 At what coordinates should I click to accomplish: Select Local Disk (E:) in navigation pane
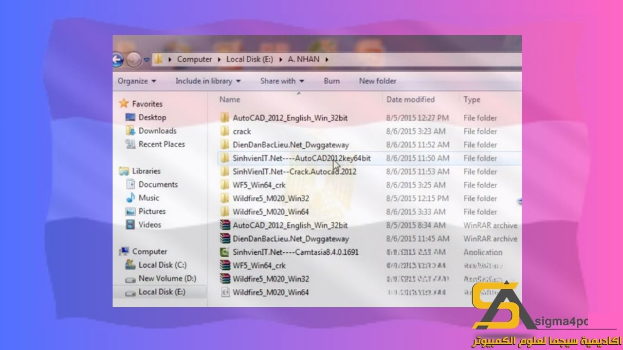click(x=162, y=292)
